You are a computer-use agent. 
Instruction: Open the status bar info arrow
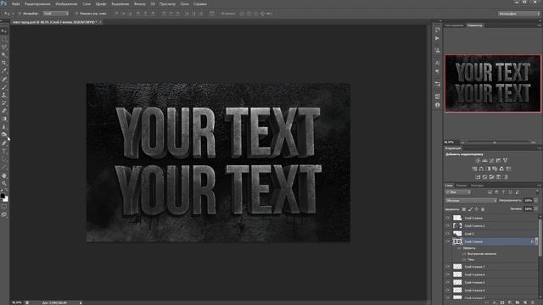[x=81, y=302]
